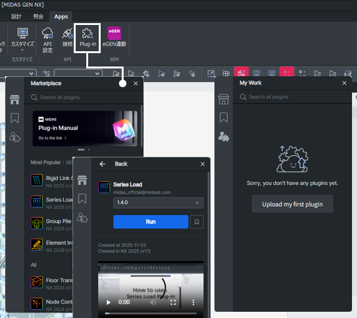Expand カスタマイズ dropdown arrow

(23, 50)
